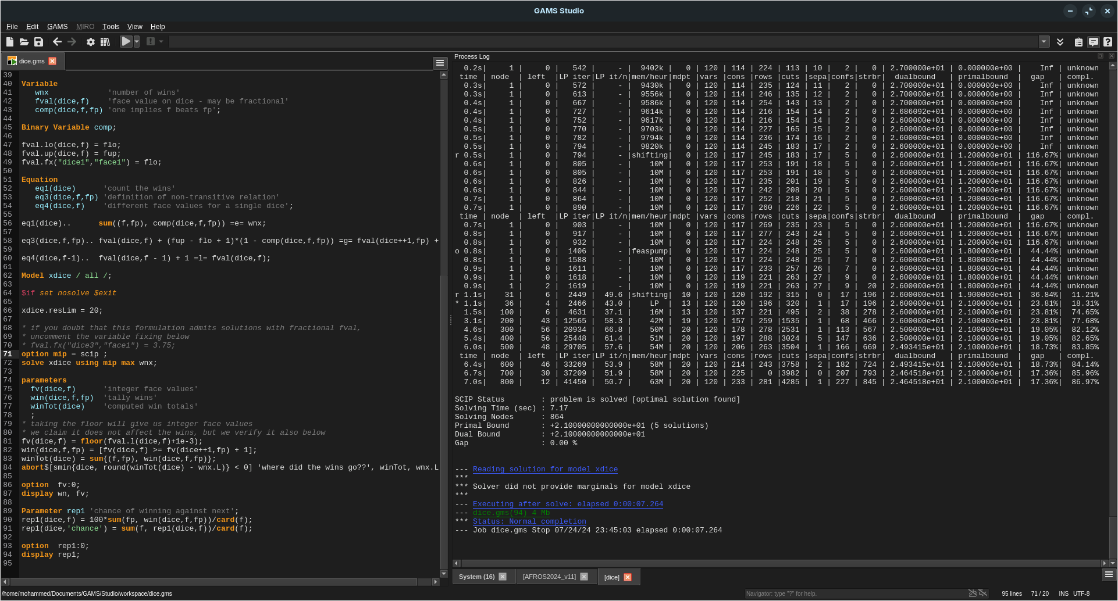Open the File menu
1118x601 pixels.
coord(12,27)
